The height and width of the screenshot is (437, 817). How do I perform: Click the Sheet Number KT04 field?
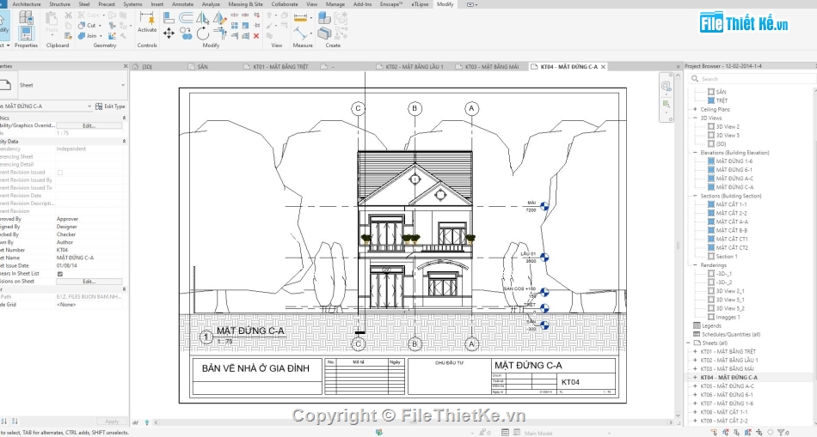89,250
